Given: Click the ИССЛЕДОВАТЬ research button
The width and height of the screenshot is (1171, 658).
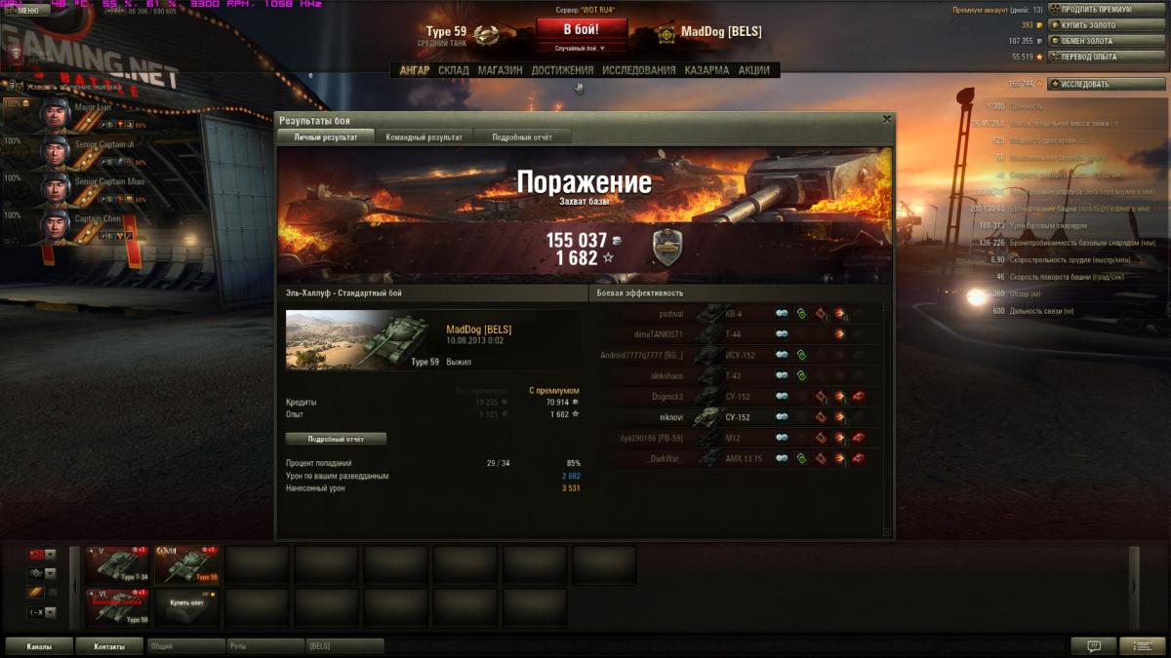Looking at the screenshot, I should coord(1107,84).
